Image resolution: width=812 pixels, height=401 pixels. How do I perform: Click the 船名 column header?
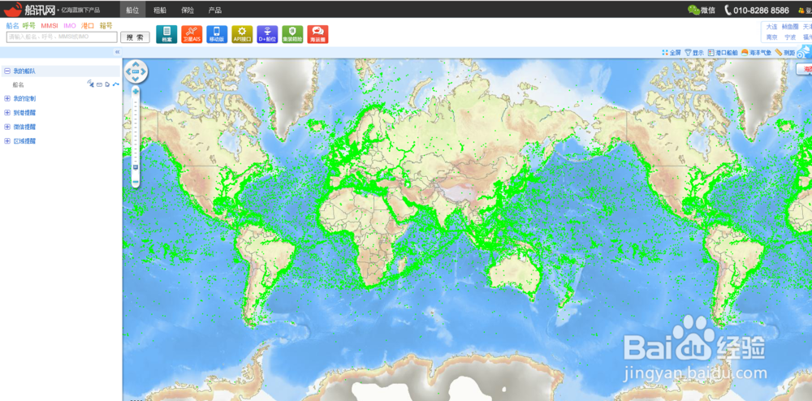coord(18,85)
